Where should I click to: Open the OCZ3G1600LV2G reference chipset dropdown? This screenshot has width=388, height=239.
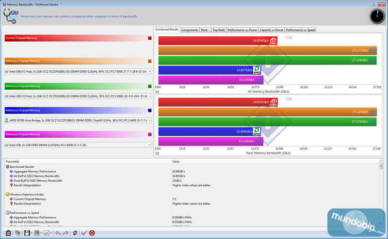pos(78,96)
